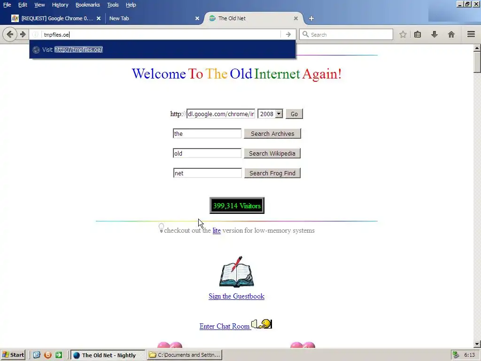
Task: Close the REQUEST Google Chrome tab
Action: [99, 18]
